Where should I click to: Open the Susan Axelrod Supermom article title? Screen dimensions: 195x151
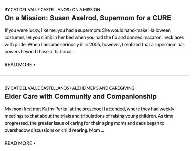pyautogui.click(x=88, y=18)
